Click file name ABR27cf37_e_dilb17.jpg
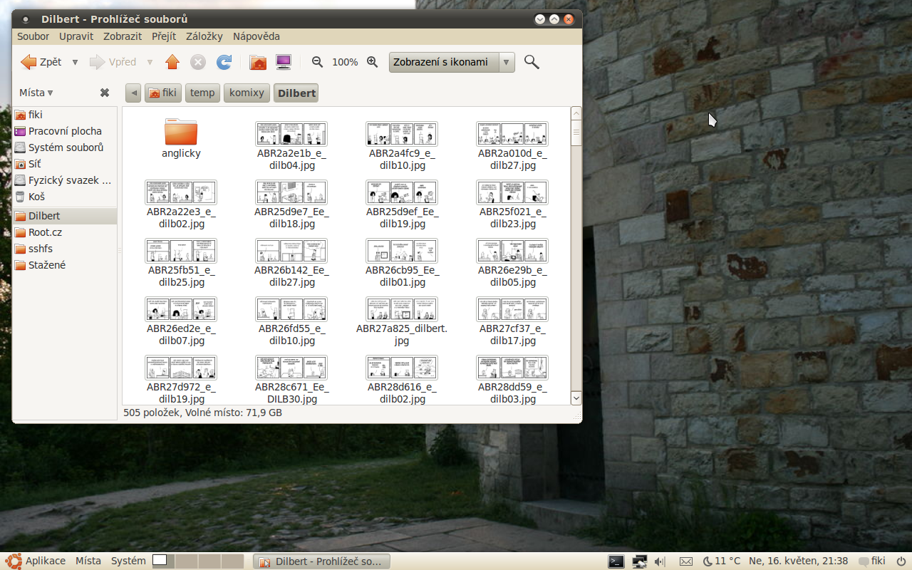912x570 pixels. coord(512,335)
